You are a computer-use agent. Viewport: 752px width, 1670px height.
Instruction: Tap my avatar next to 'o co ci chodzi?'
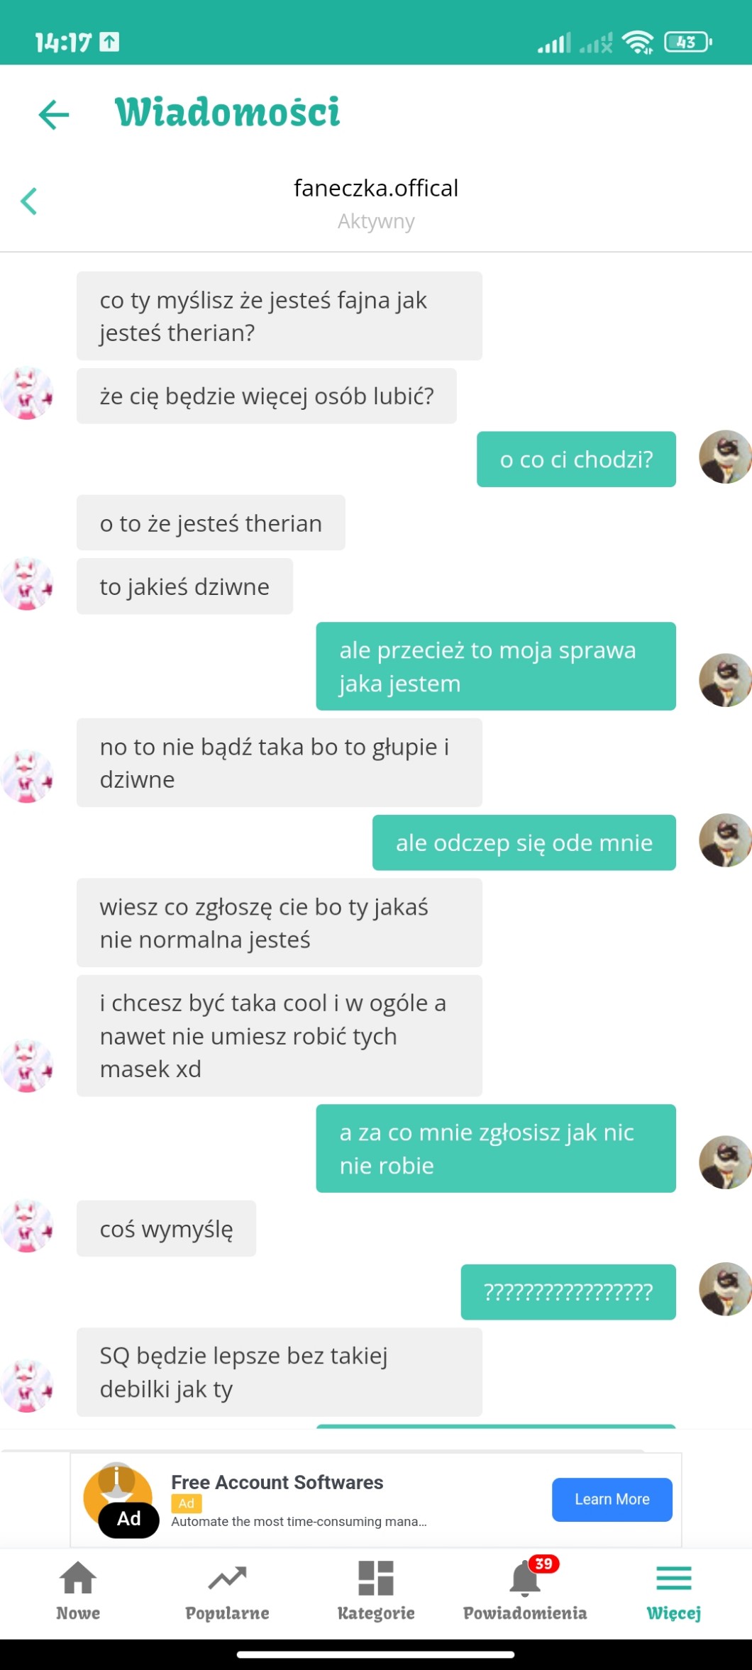(x=725, y=457)
